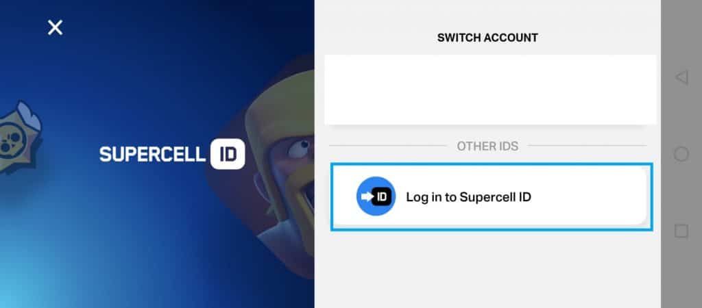Tap the right side of the login row
Image resolution: width=702 pixels, height=308 pixels.
[591, 196]
